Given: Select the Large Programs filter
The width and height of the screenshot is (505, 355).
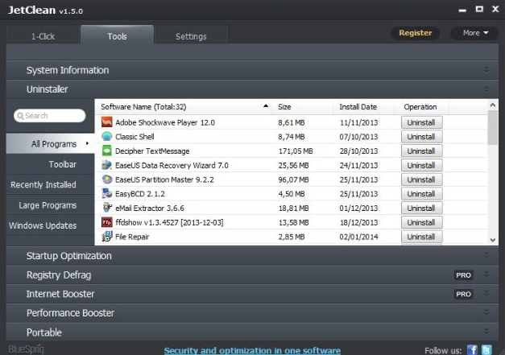Looking at the screenshot, I should (48, 205).
